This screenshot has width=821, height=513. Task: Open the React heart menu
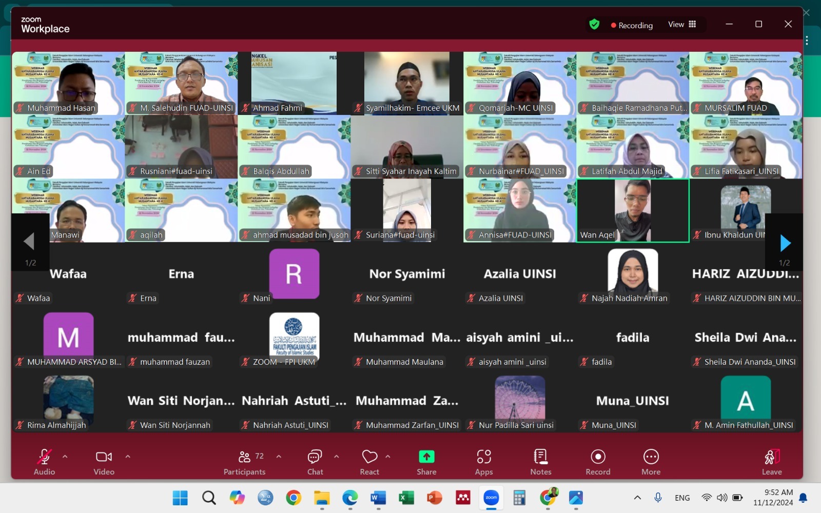369,462
